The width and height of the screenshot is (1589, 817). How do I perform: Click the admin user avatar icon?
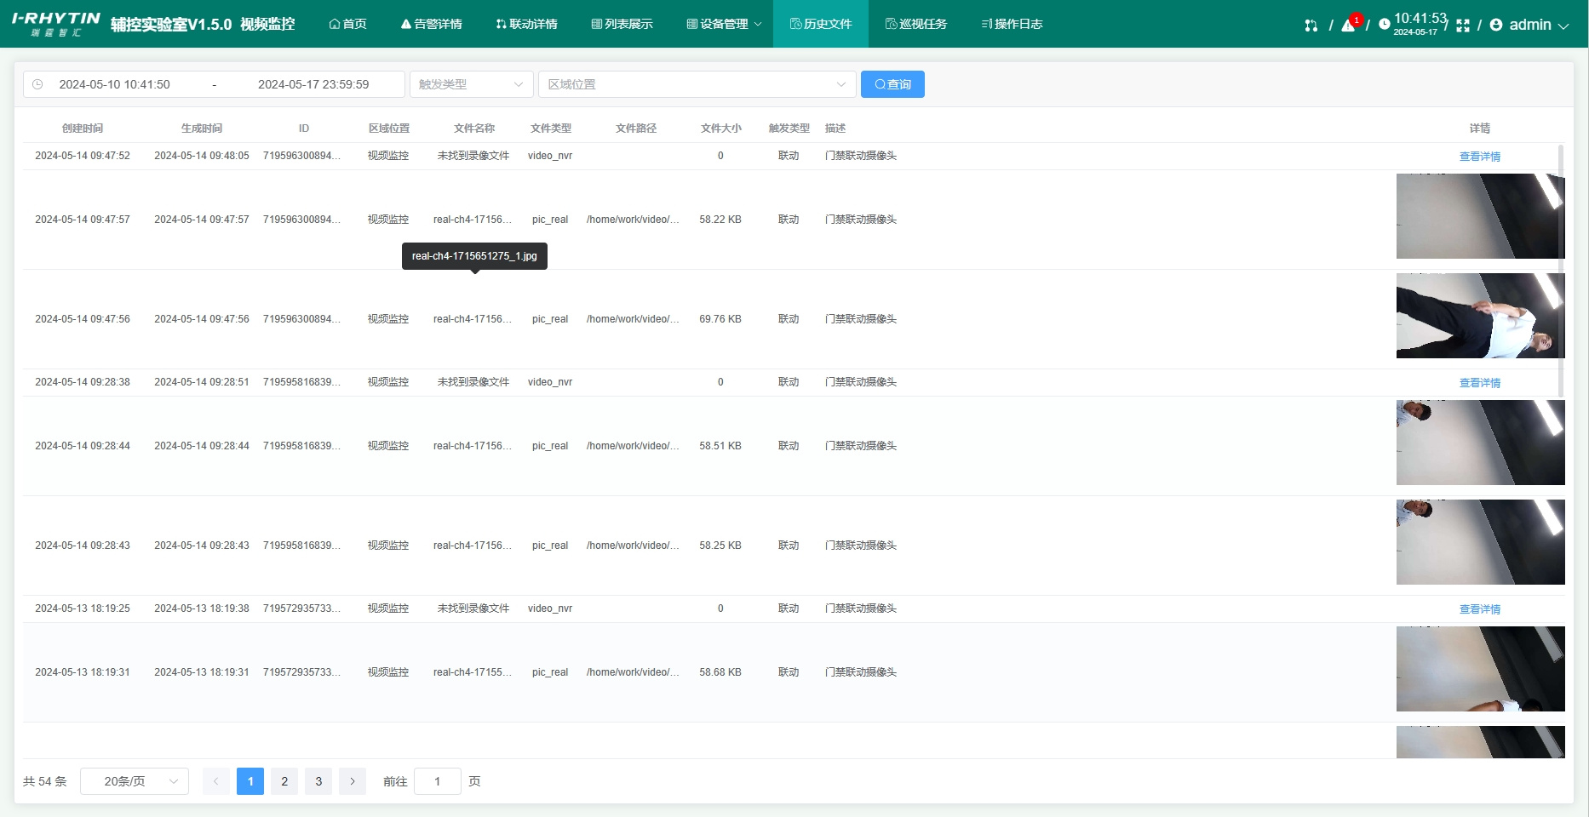1496,25
